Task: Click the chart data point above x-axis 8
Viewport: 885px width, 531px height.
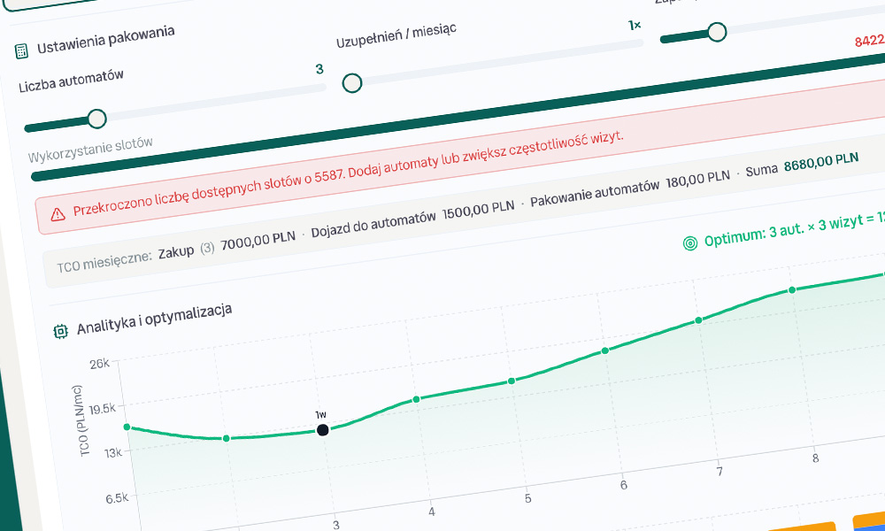Action: (x=792, y=290)
